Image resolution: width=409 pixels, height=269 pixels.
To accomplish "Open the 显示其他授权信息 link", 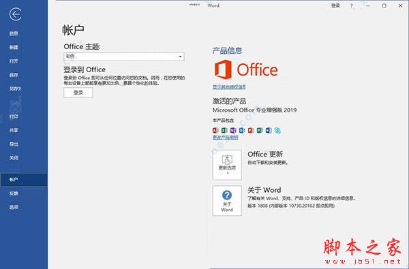I will pos(229,86).
